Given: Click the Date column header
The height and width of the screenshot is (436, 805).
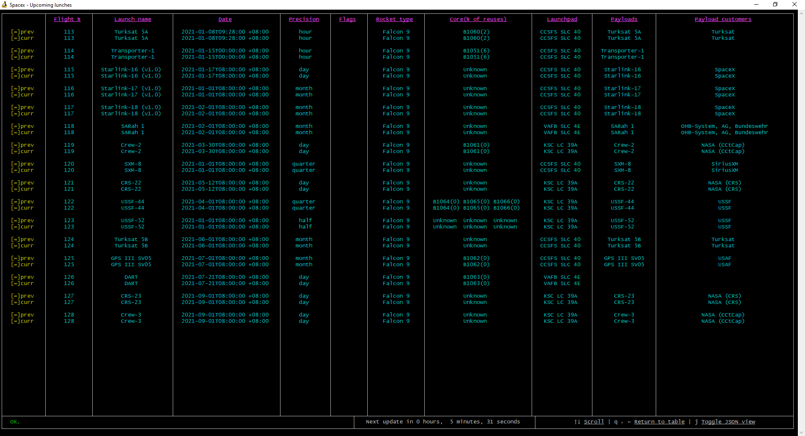Looking at the screenshot, I should 225,19.
